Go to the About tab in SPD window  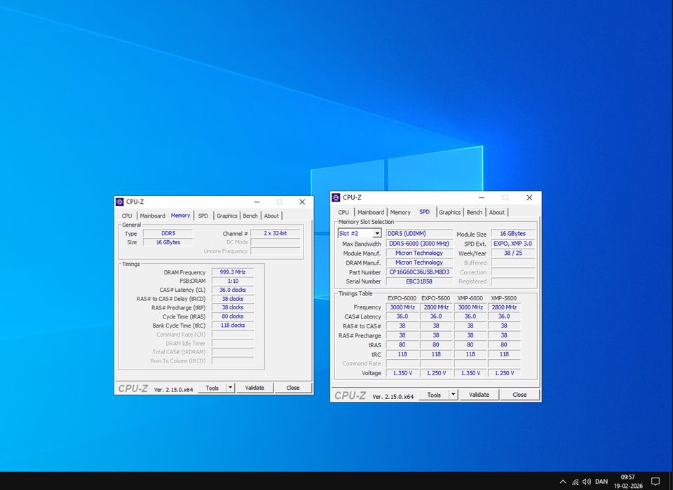click(496, 212)
